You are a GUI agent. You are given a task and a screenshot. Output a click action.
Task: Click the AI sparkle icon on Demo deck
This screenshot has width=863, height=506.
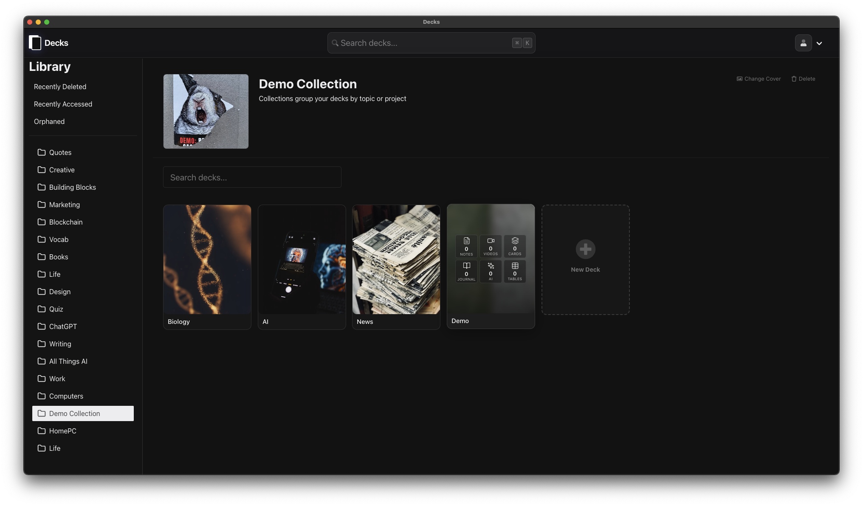491,266
